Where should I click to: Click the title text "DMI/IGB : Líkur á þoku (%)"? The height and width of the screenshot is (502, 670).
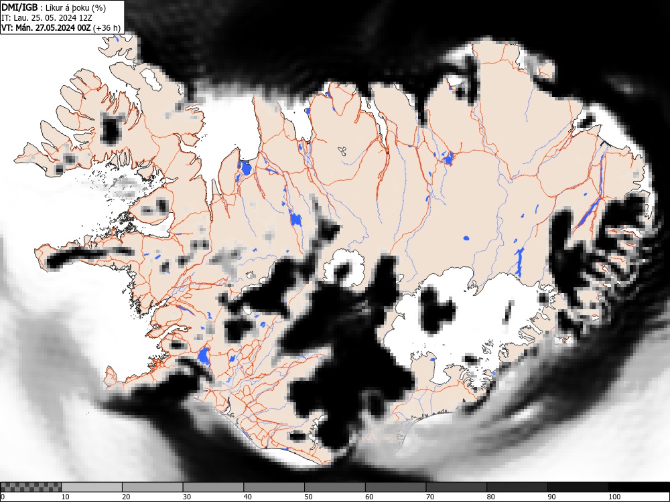54,7
